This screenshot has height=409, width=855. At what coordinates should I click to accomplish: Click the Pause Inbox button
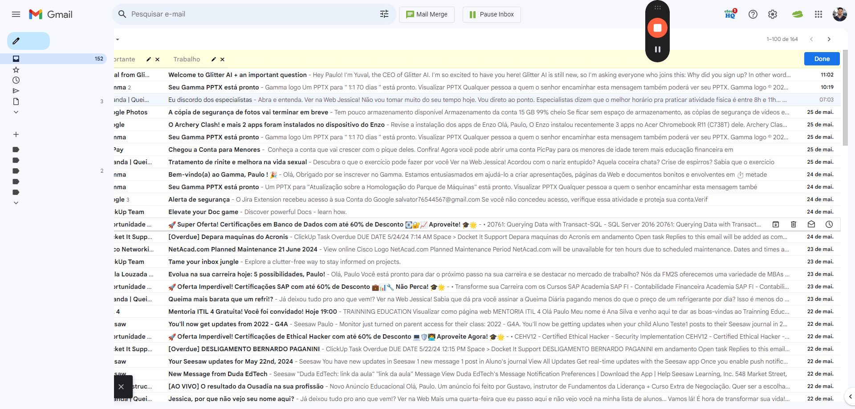[x=492, y=14]
